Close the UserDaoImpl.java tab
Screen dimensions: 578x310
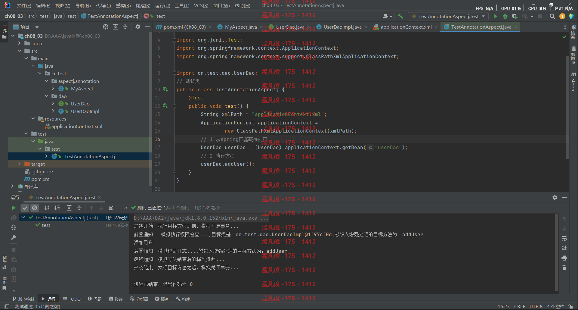point(366,27)
